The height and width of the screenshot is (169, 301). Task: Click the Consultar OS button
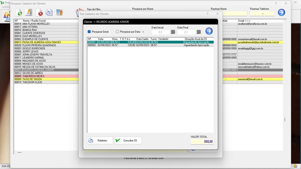coord(128,140)
